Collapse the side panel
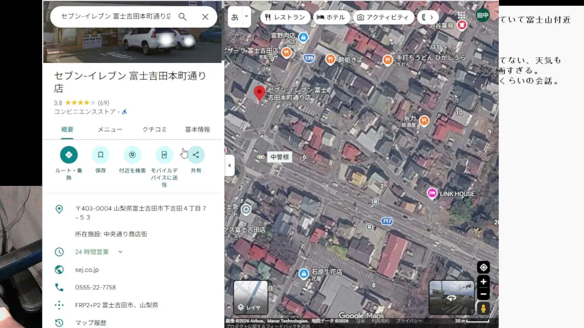584x328 pixels. pyautogui.click(x=229, y=165)
